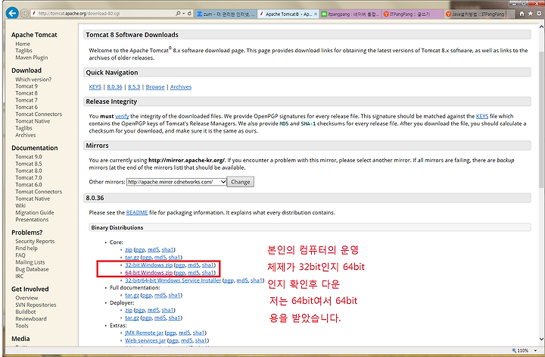Open Tomcat 8.5 documentation link
Image resolution: width=545 pixels, height=357 pixels.
click(29, 164)
